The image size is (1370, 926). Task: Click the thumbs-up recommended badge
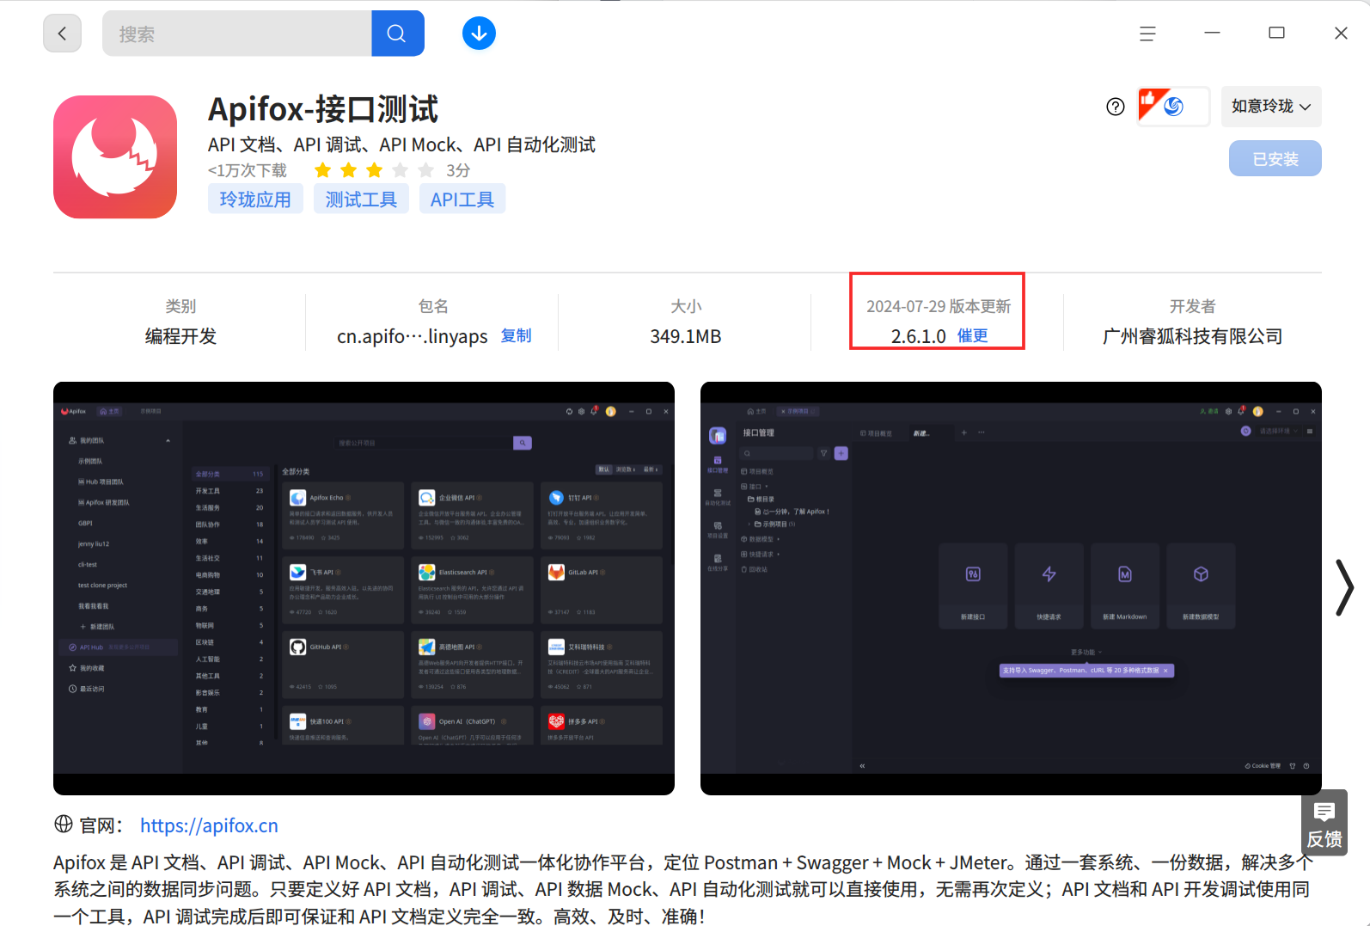[1173, 107]
